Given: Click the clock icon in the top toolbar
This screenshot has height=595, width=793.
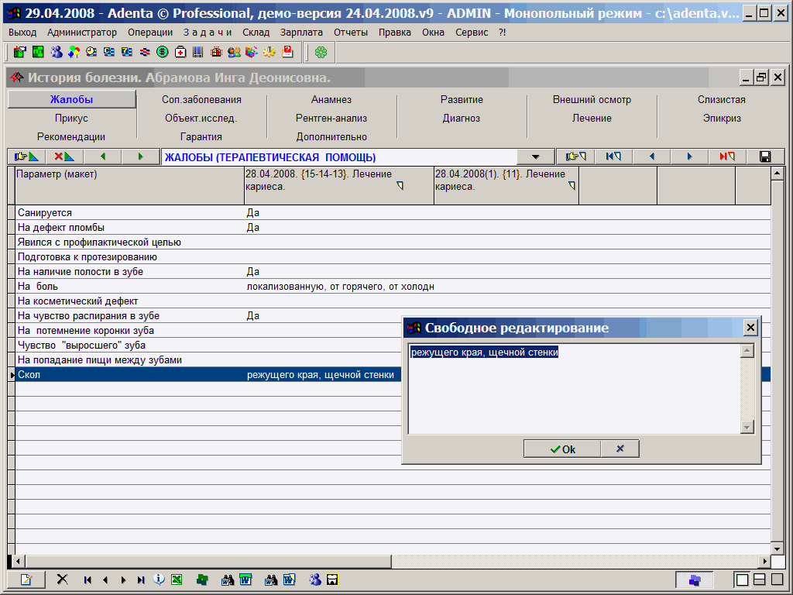Looking at the screenshot, I should pos(91,52).
